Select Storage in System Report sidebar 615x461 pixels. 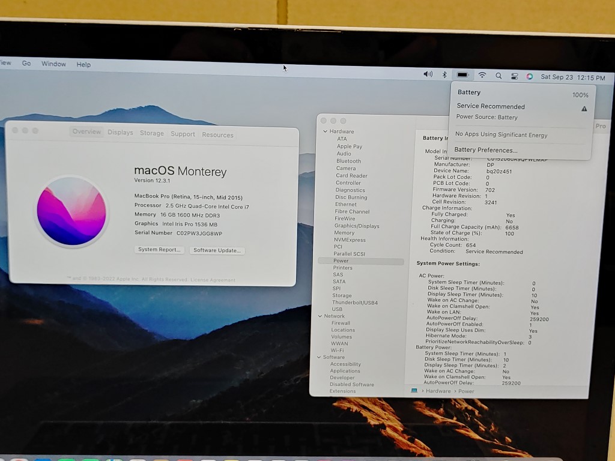click(x=342, y=295)
